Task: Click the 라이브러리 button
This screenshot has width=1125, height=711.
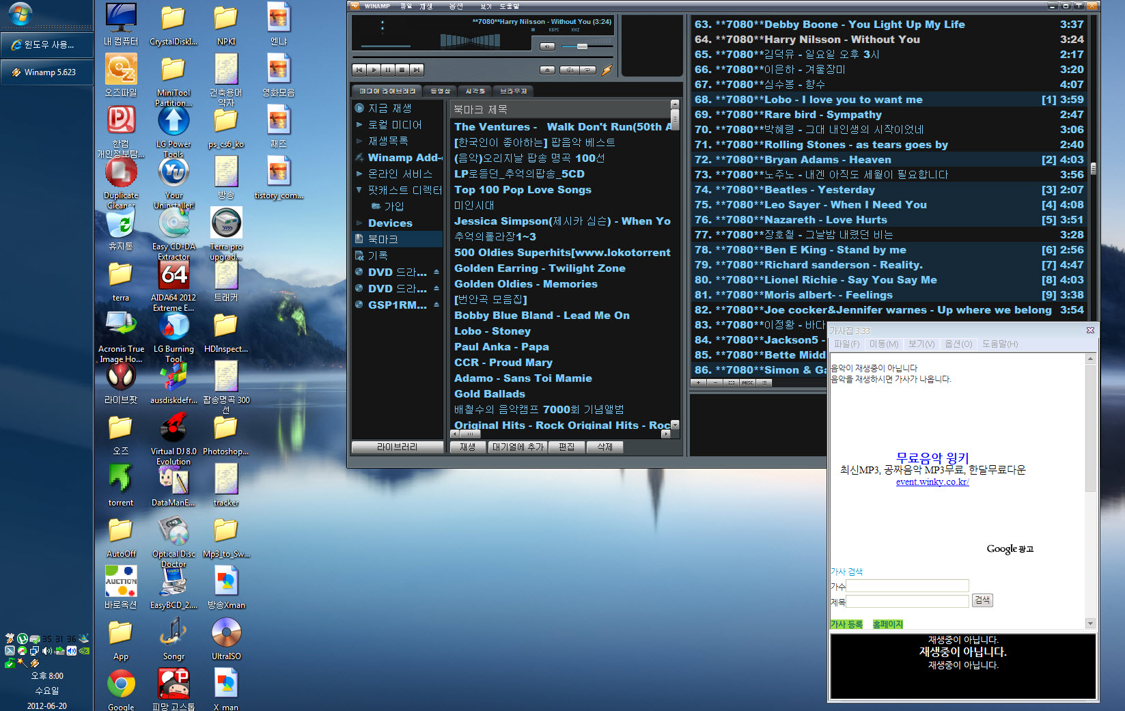Action: (x=397, y=447)
